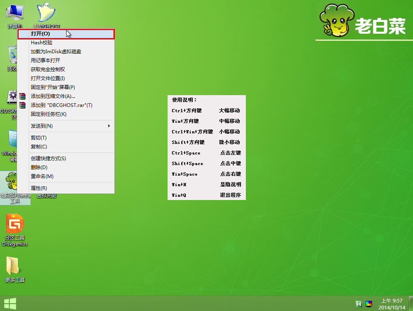Click the green H tray icon

(x=359, y=304)
